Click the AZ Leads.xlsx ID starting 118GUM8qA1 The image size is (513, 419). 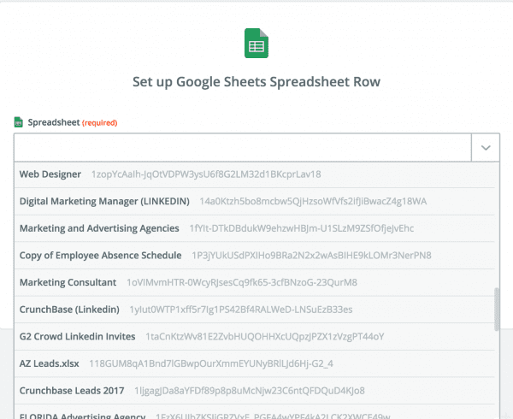click(x=211, y=363)
